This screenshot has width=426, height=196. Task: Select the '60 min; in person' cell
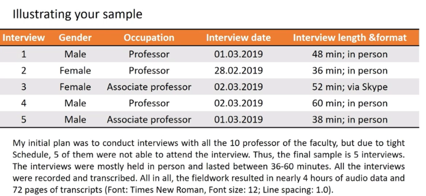click(350, 103)
